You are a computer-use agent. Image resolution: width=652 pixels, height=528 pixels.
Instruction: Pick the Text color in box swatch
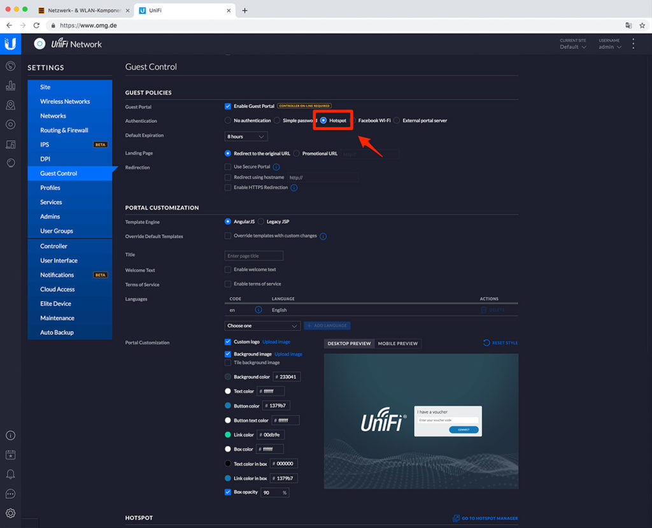[228, 464]
